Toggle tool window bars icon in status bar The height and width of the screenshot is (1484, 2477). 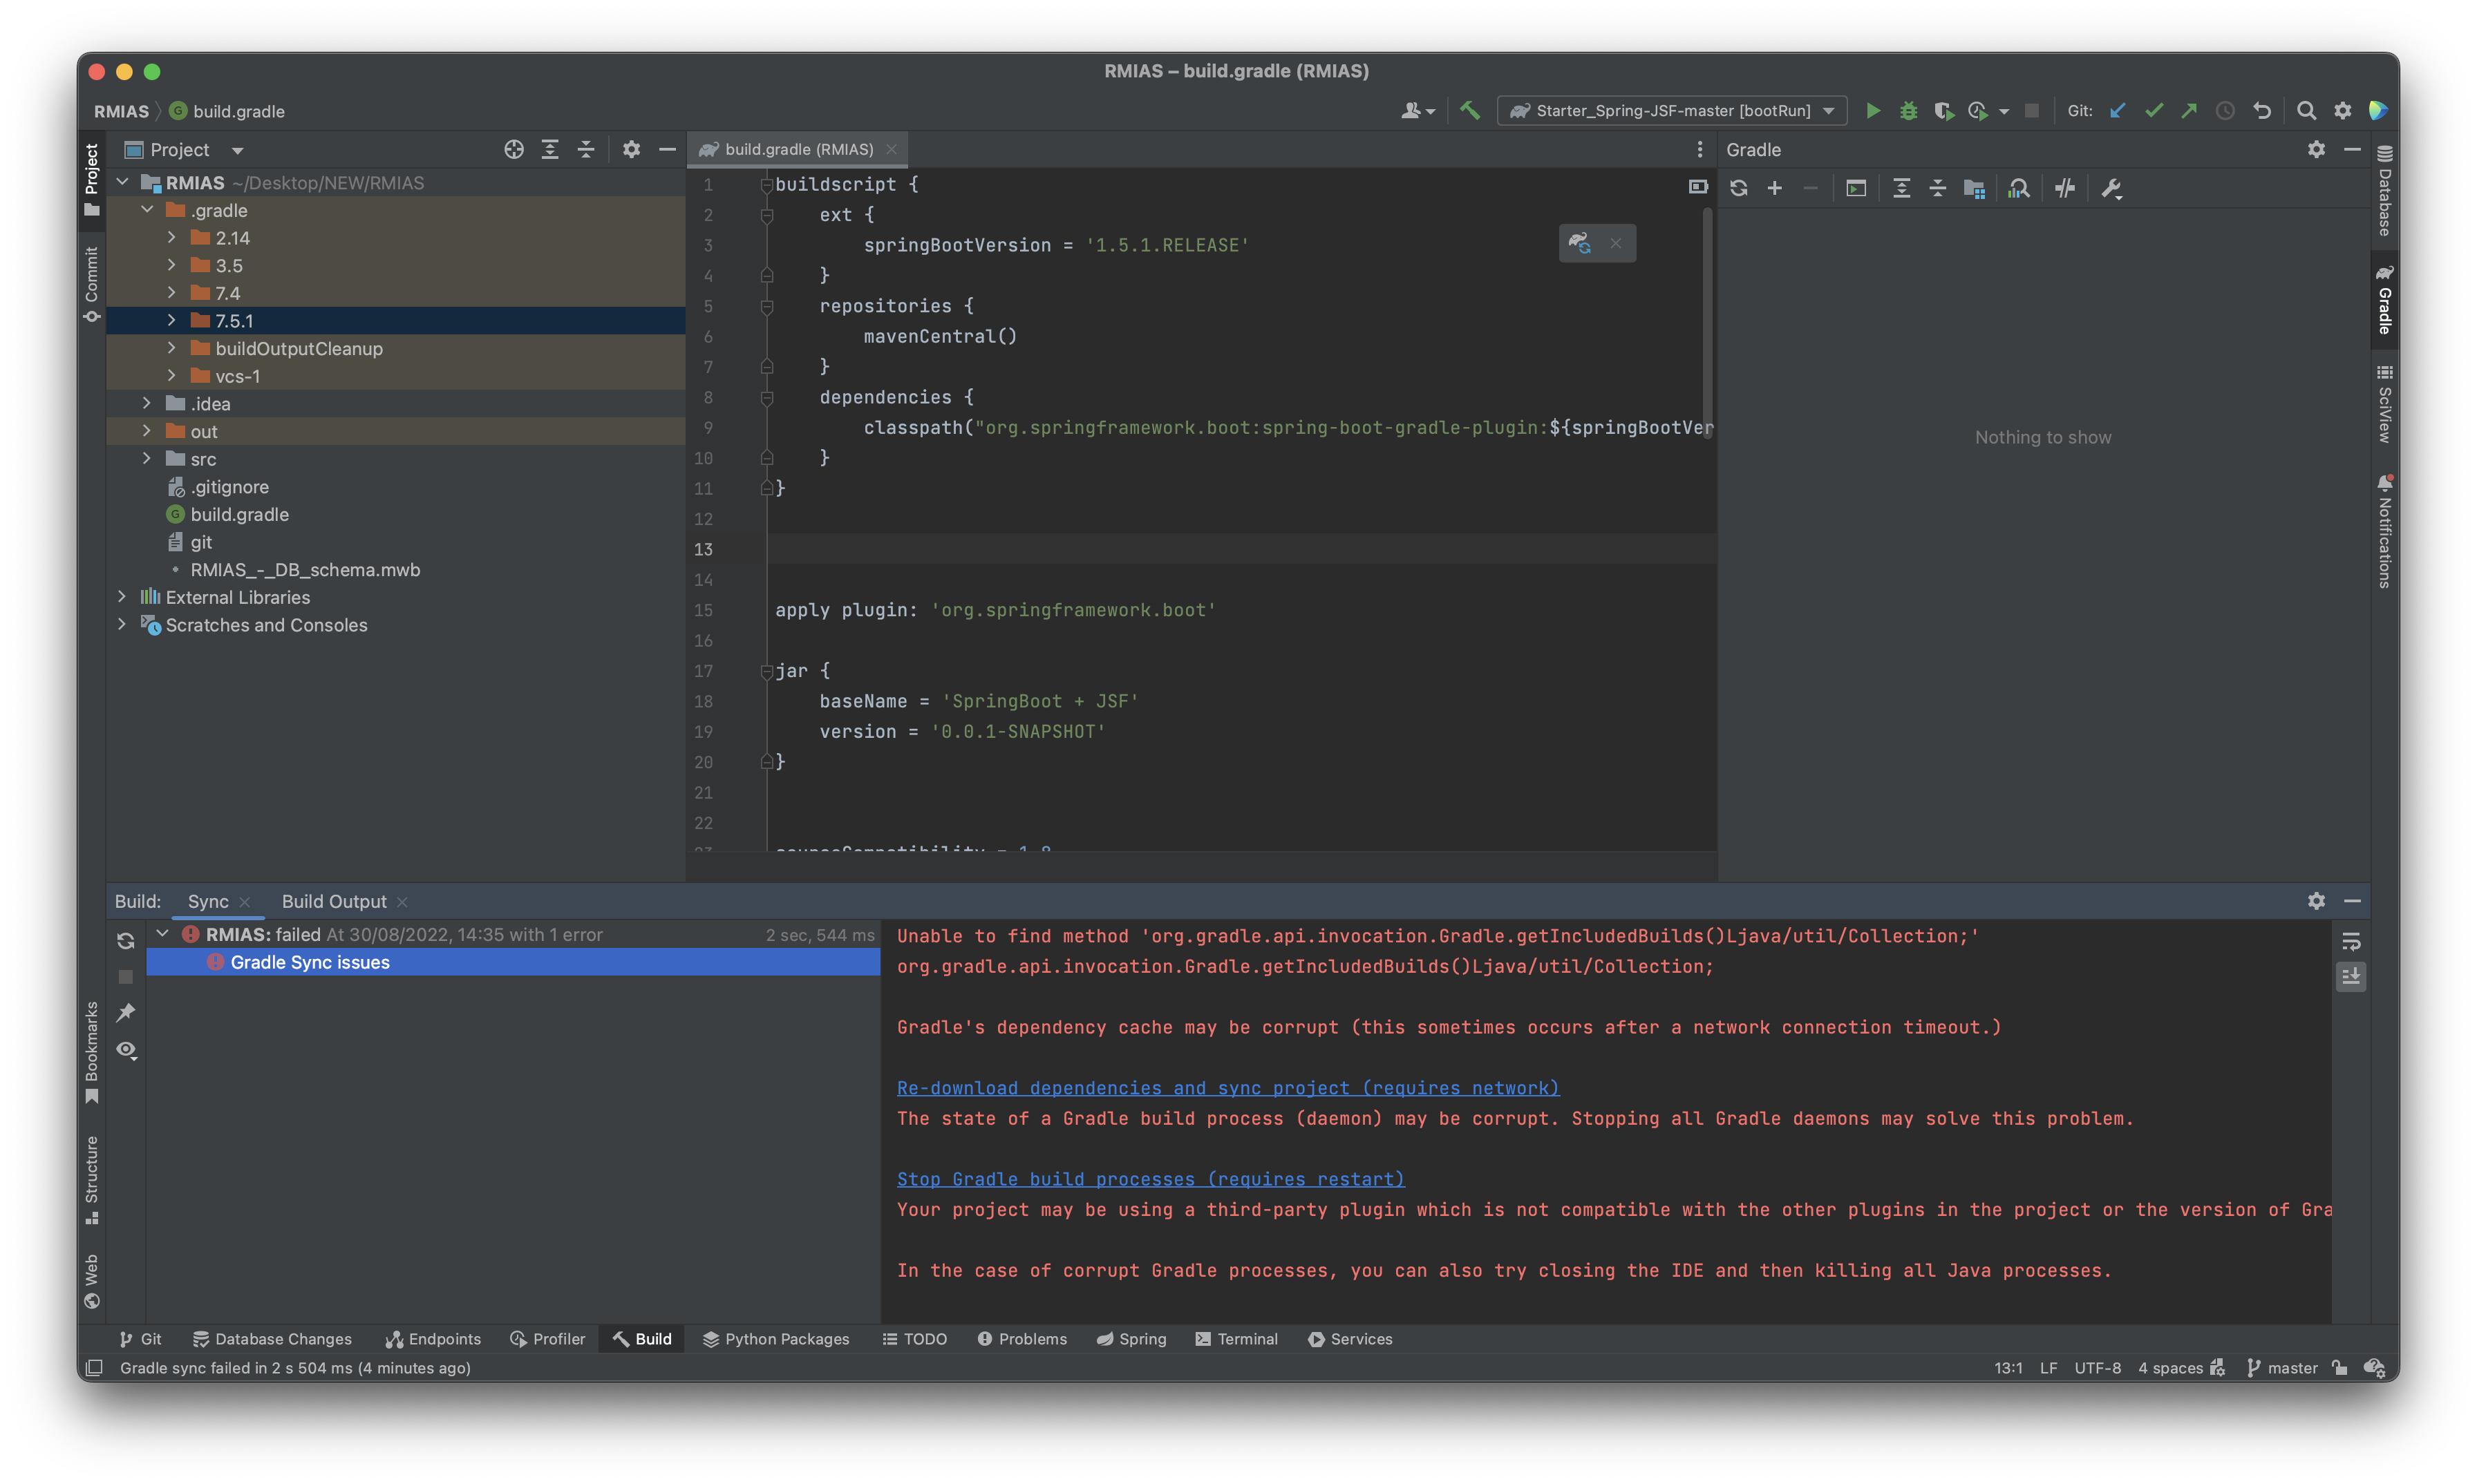coord(94,1367)
